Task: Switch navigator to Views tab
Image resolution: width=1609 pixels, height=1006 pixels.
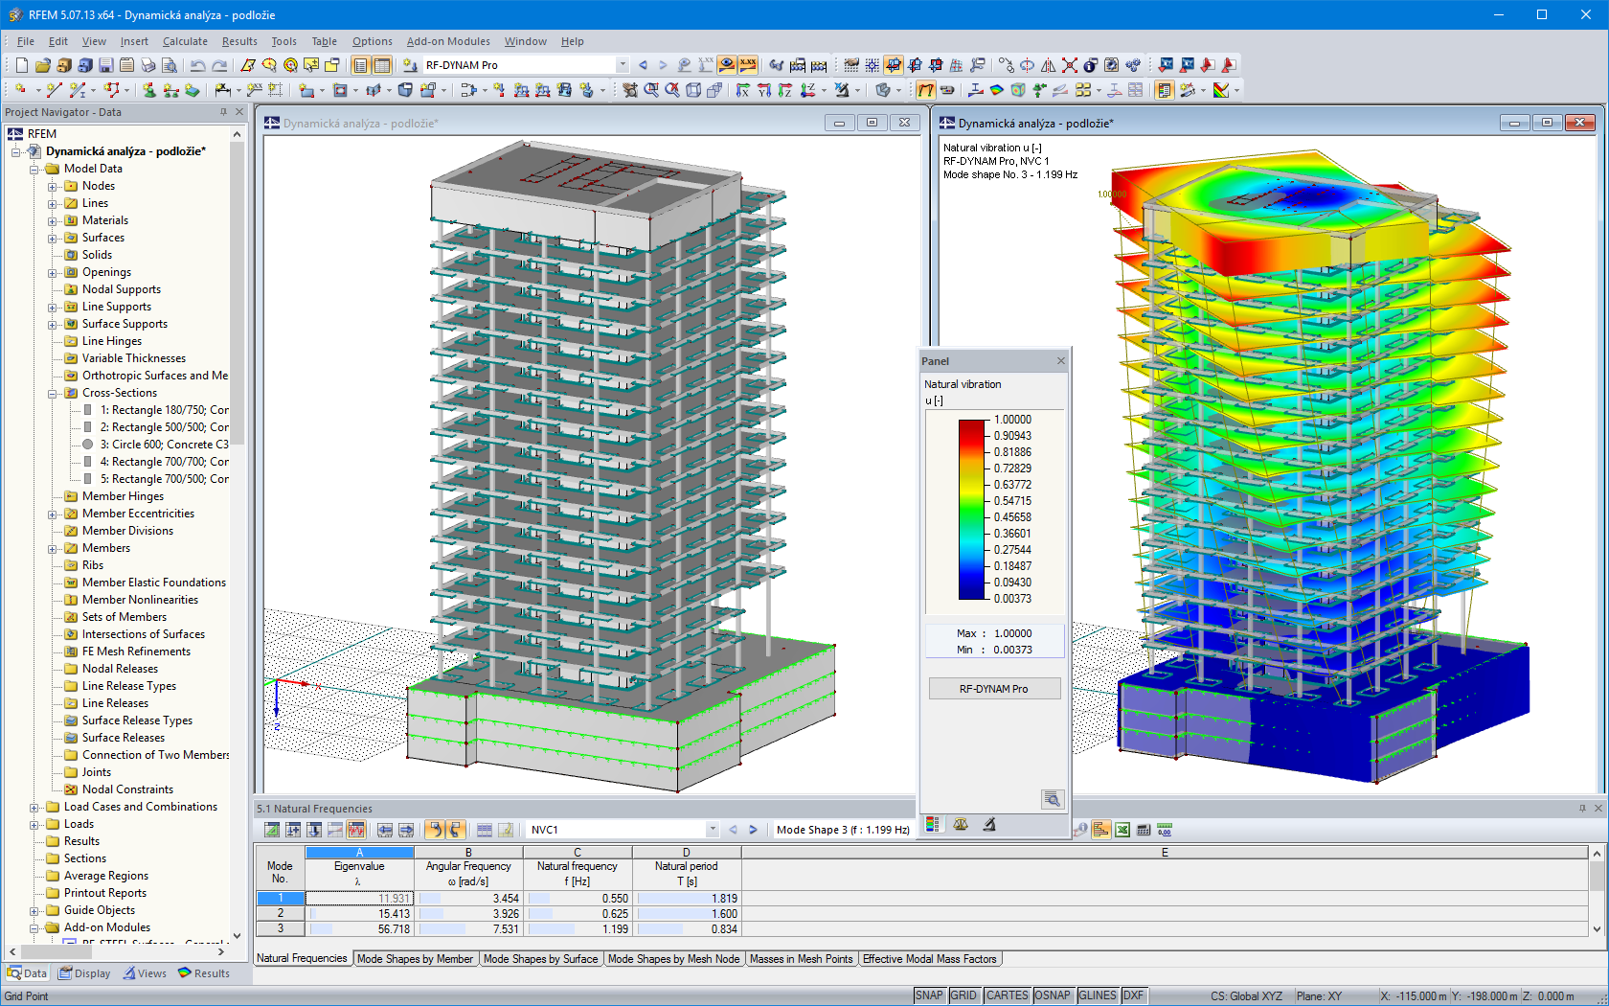Action: click(x=145, y=973)
